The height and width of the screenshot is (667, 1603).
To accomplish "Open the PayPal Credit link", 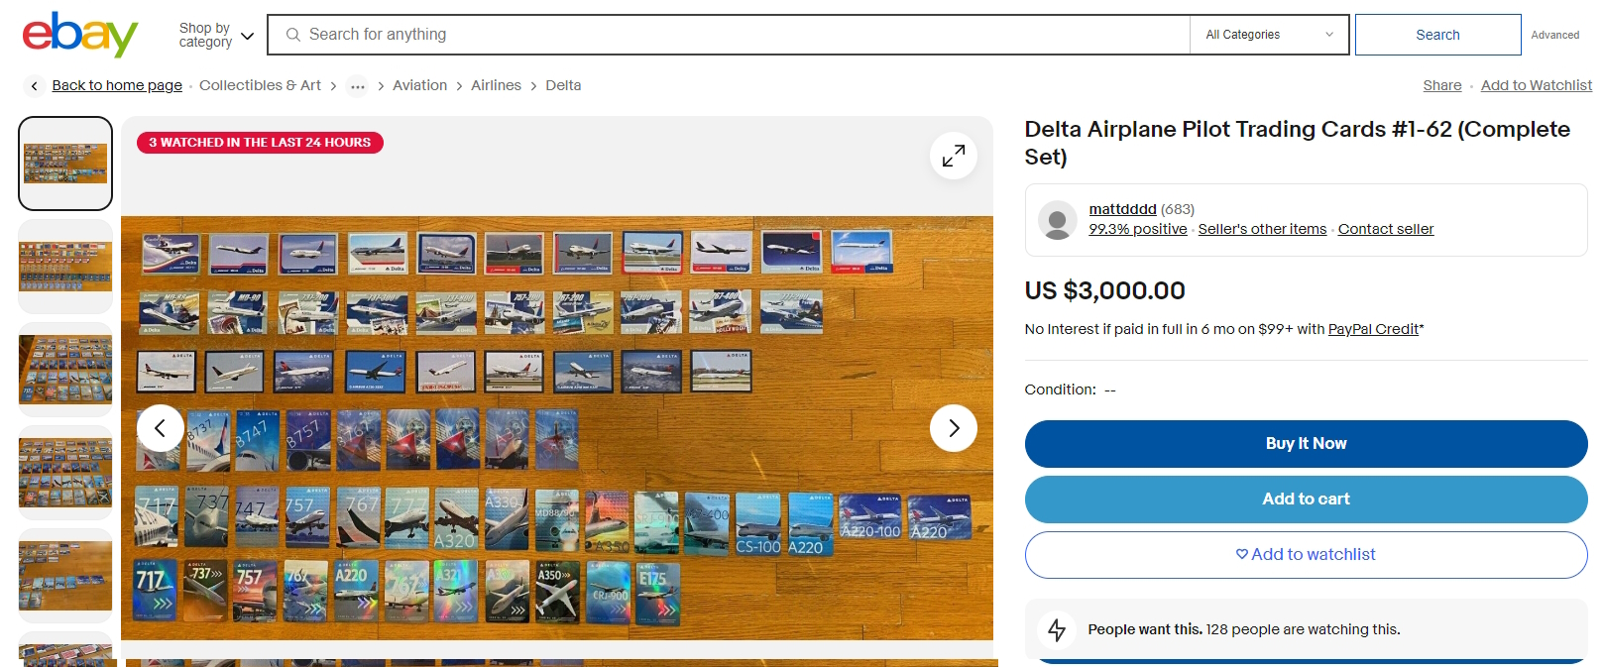I will 1373,329.
